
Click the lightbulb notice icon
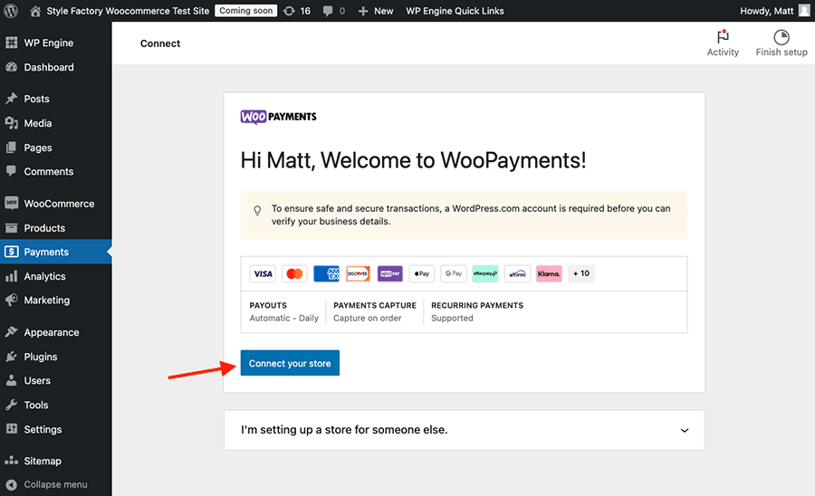(257, 210)
